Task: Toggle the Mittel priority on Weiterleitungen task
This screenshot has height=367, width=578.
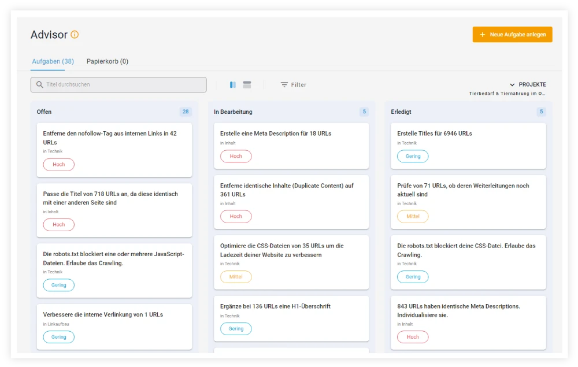Action: 413,216
